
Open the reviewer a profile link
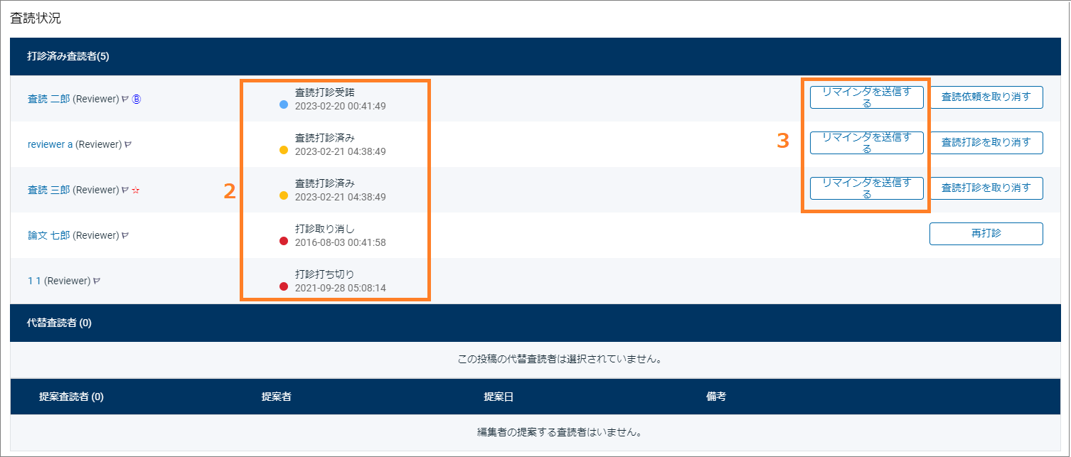tap(47, 144)
